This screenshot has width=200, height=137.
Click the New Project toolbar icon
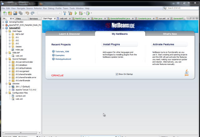click(10, 13)
